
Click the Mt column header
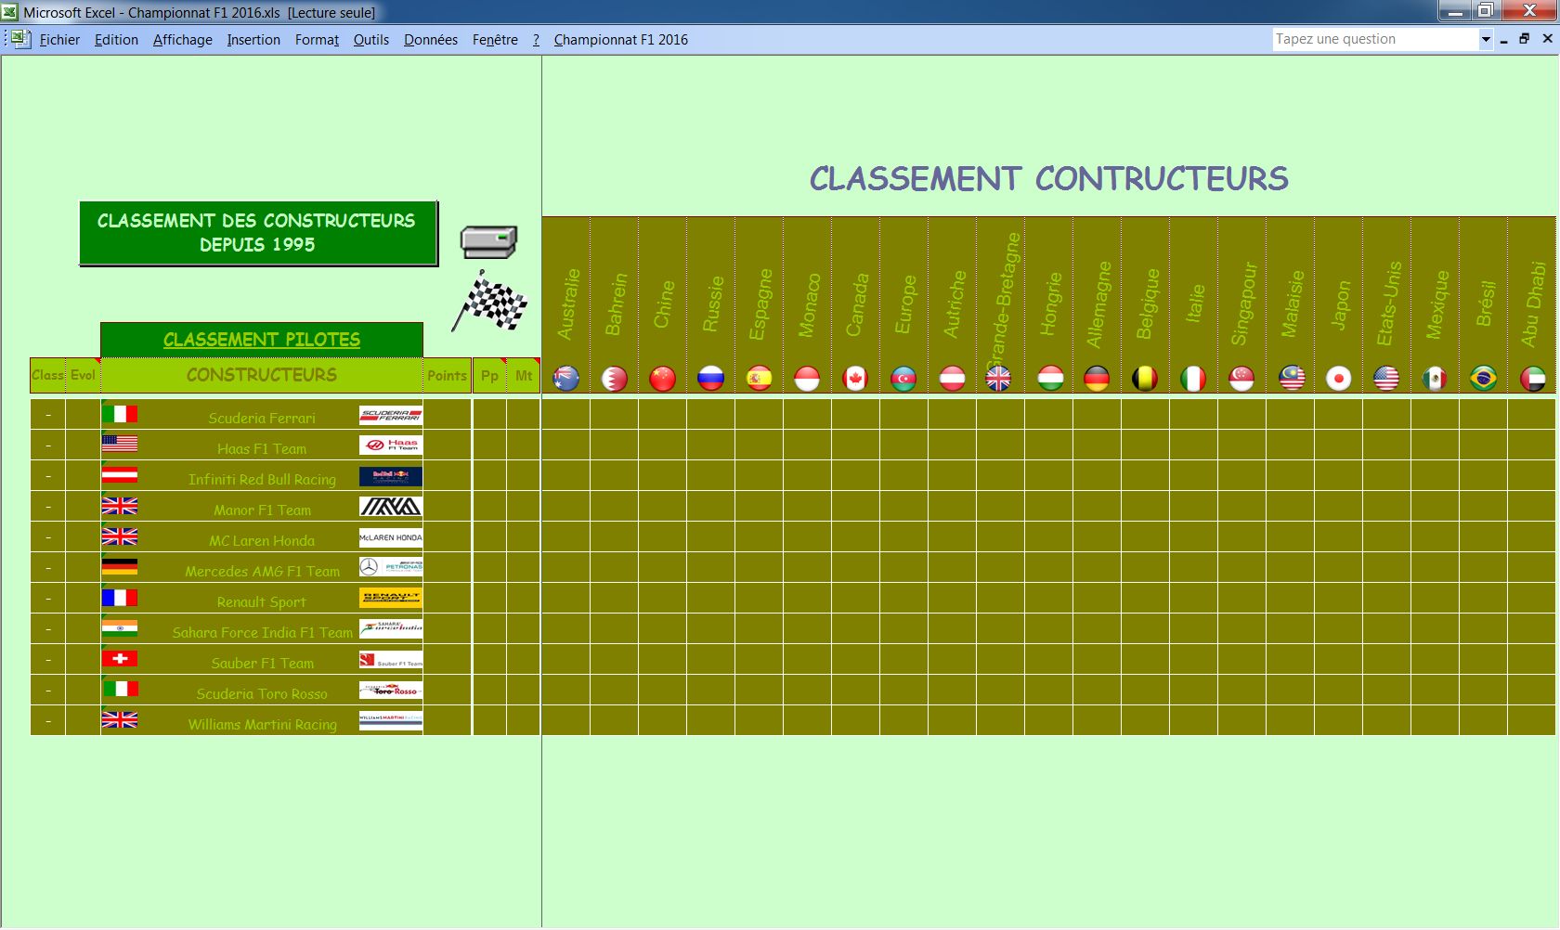(524, 375)
